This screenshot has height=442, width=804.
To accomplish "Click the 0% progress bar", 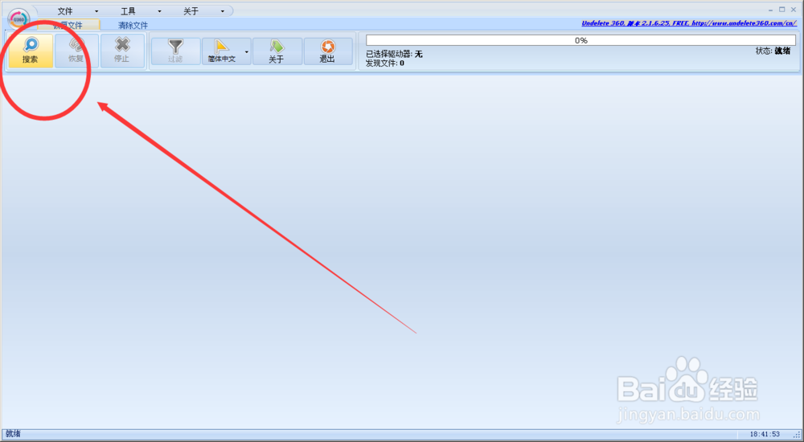I will coord(581,40).
